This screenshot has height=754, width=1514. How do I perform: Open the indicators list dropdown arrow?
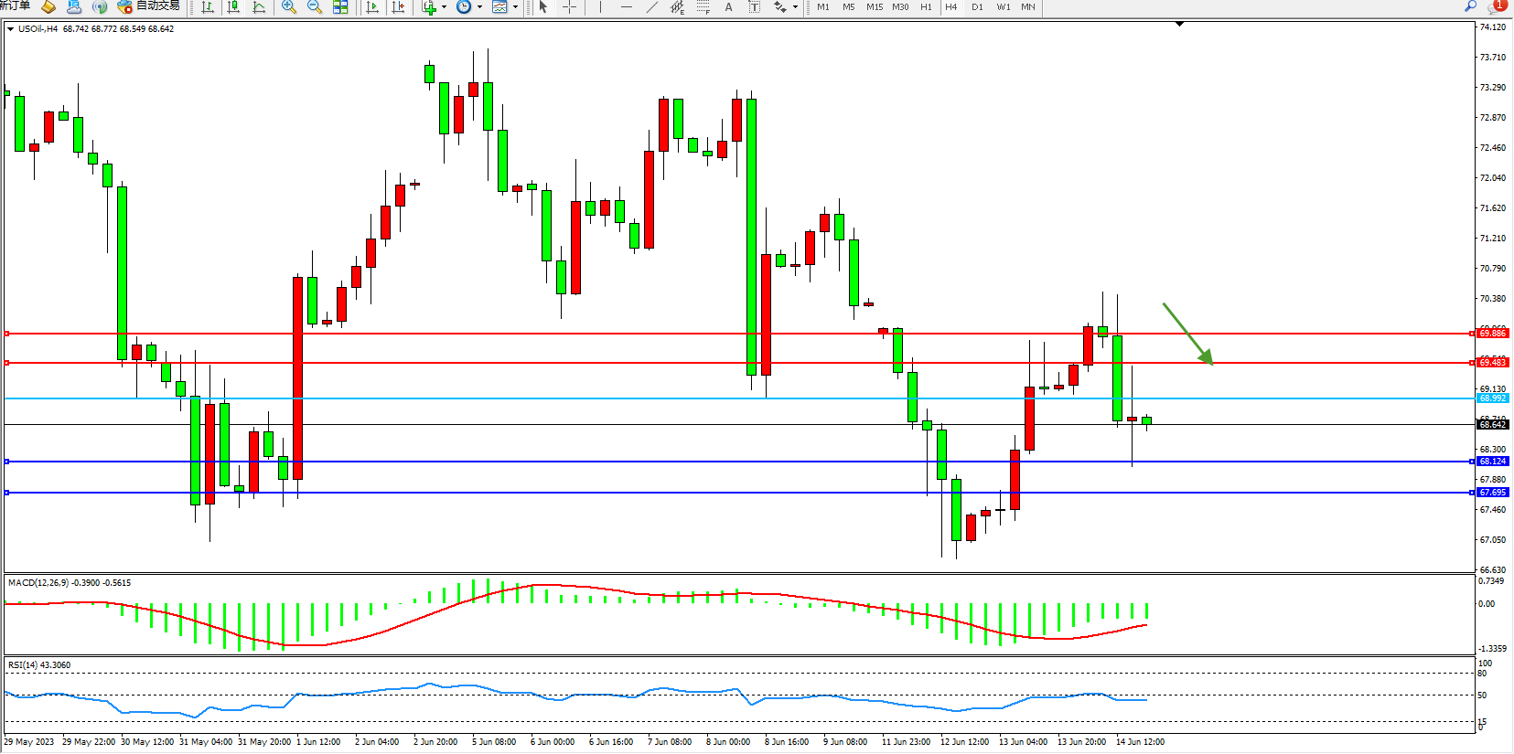(445, 7)
